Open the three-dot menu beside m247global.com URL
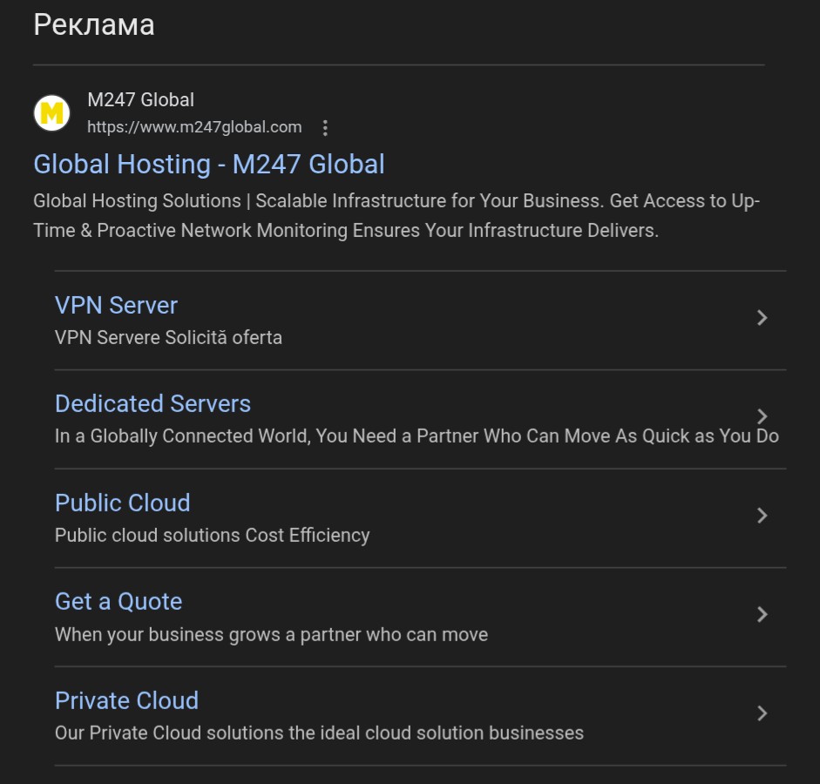Viewport: 820px width, 784px height. click(325, 128)
